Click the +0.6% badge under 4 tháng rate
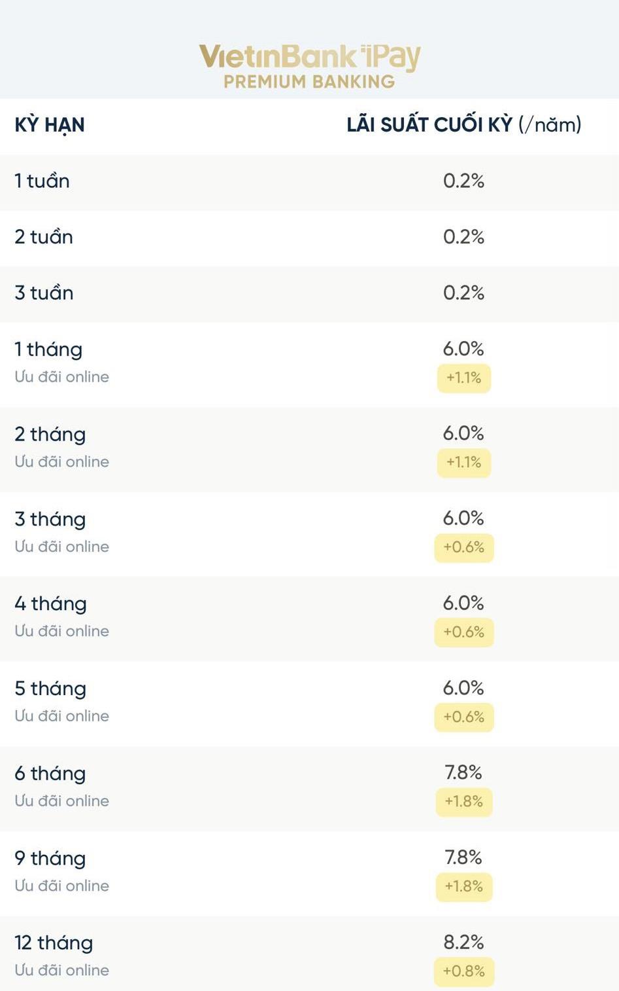619x991 pixels. click(x=463, y=632)
